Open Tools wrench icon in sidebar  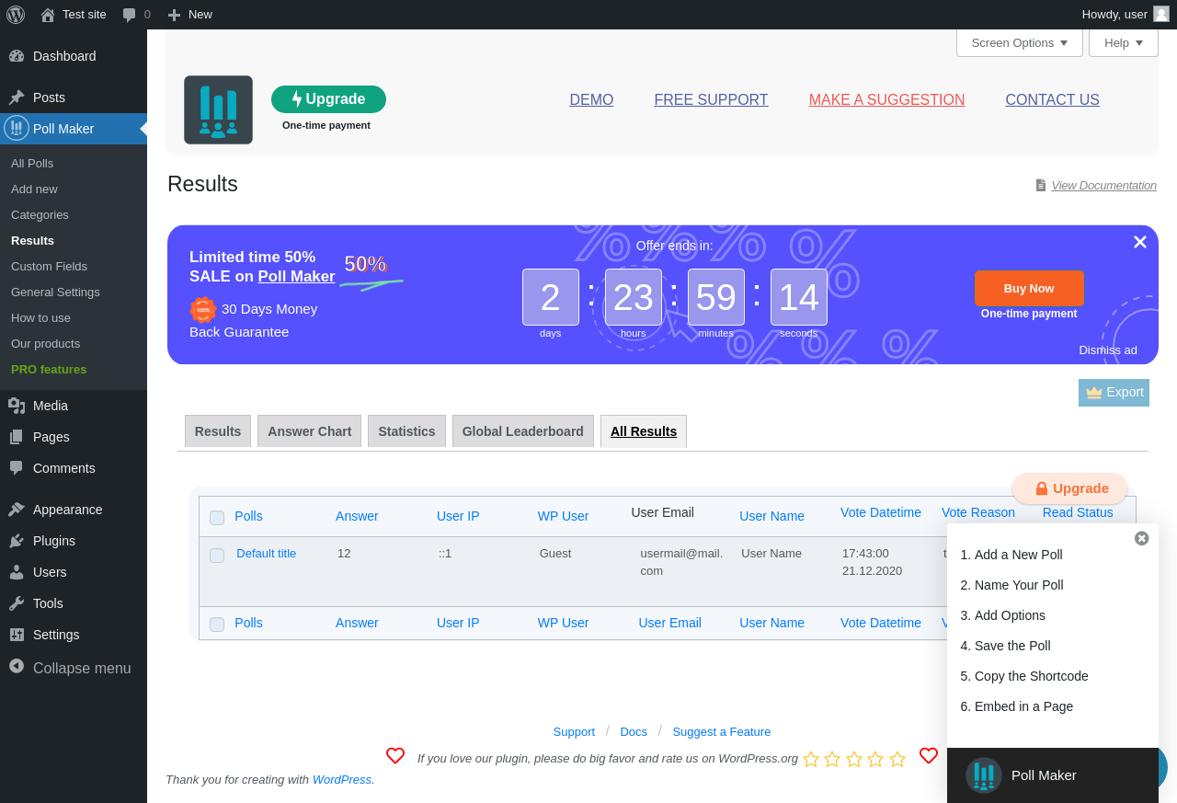[x=17, y=603]
